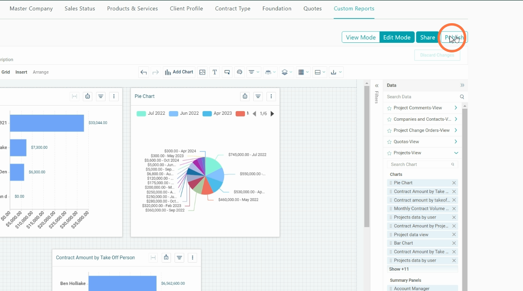Open the layers order dropdown in toolbar

pyautogui.click(x=287, y=72)
